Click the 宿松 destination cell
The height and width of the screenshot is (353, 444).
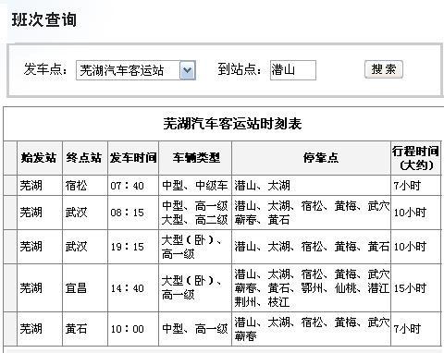(85, 186)
